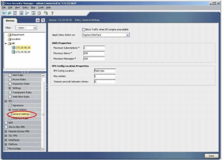222x160 pixels.
Task: Click the IPS Config Location field
Action: tap(105, 71)
